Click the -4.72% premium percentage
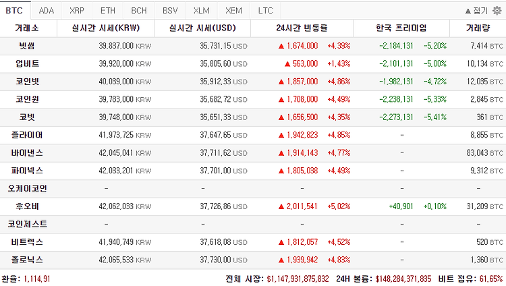Image resolution: width=506 pixels, height=286 pixels. [x=435, y=82]
